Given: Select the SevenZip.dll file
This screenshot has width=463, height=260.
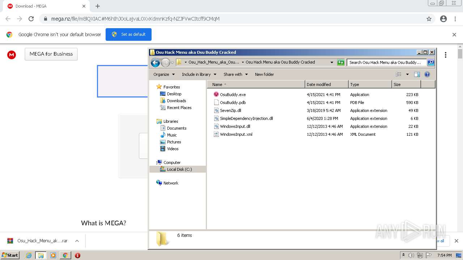Looking at the screenshot, I should pos(230,110).
